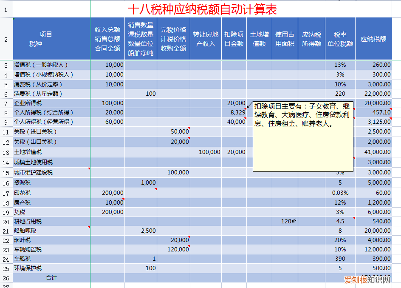
Task: Click row header 13 to select 土地增值税 row
Action: (x=6, y=152)
